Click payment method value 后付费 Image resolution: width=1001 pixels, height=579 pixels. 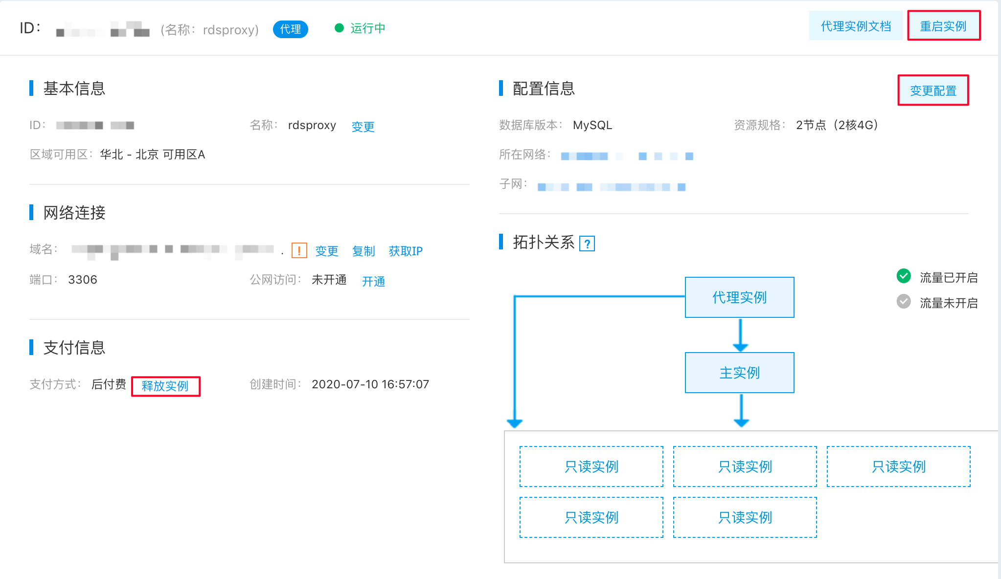[x=109, y=384]
